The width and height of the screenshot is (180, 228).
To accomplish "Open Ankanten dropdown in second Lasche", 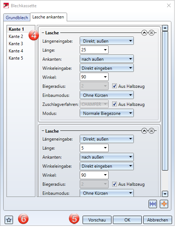I will (107, 157).
